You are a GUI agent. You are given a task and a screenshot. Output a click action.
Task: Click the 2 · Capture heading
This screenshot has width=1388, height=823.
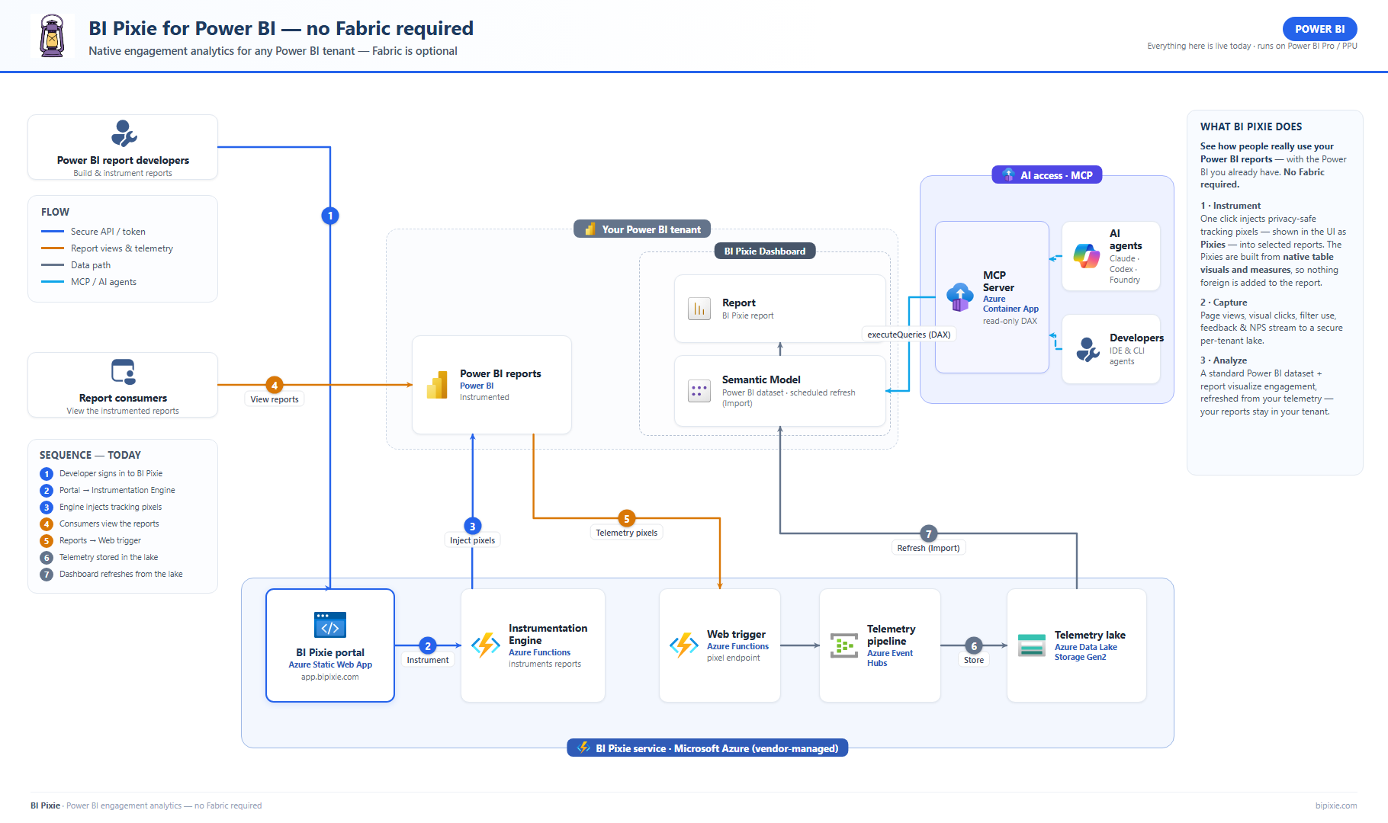point(1223,303)
